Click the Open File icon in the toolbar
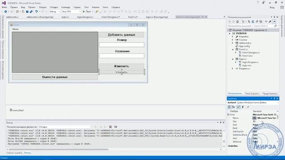 pyautogui.click(x=23, y=12)
